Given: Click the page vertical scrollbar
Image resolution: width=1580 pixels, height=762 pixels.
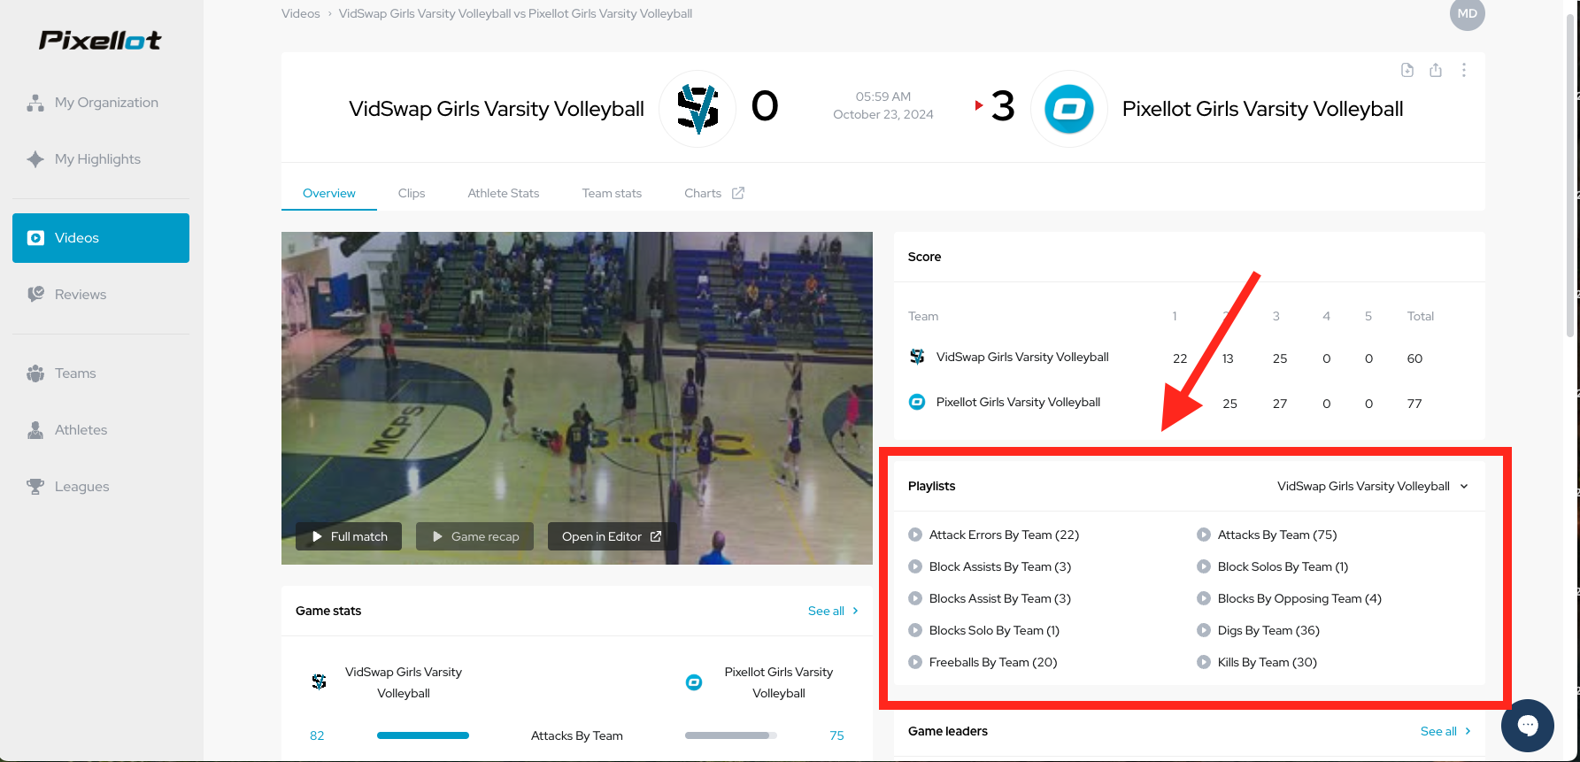Looking at the screenshot, I should (x=1570, y=177).
